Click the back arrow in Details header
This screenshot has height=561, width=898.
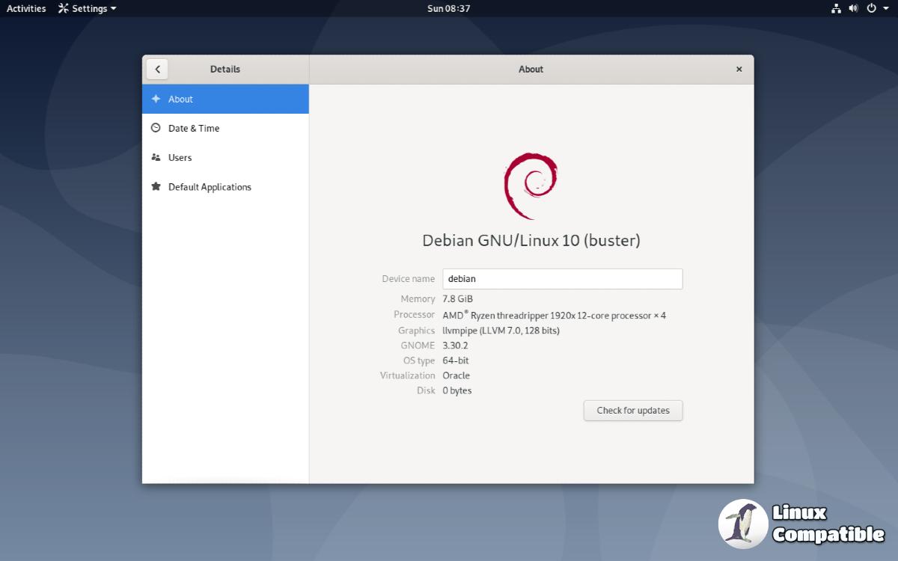point(157,69)
